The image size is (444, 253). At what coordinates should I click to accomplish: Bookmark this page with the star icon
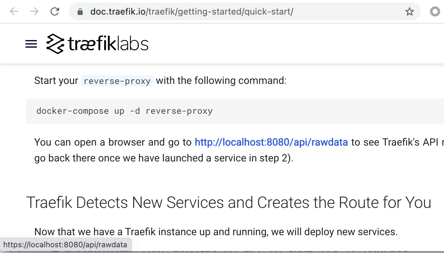coord(410,11)
